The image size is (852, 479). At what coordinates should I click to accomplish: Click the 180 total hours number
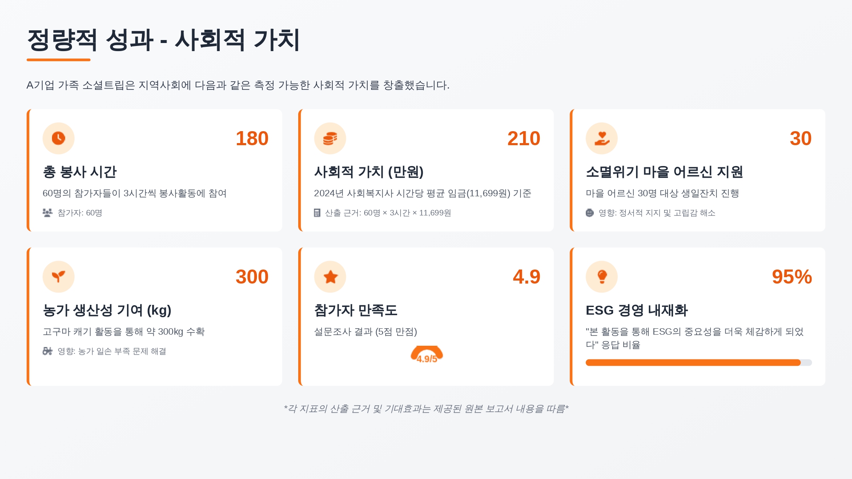point(252,138)
